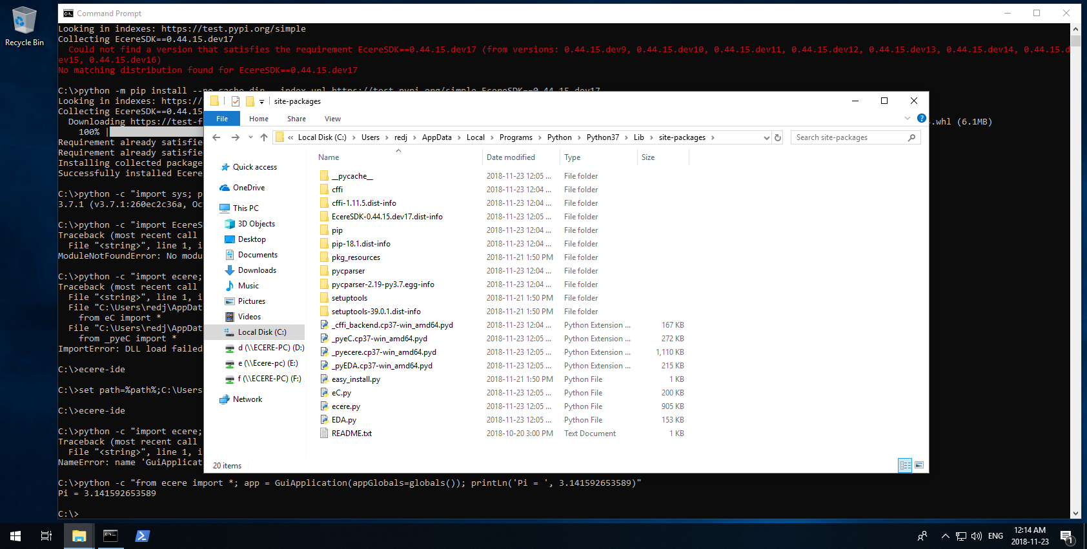Open the notification center icon
This screenshot has height=549, width=1087.
click(1066, 536)
